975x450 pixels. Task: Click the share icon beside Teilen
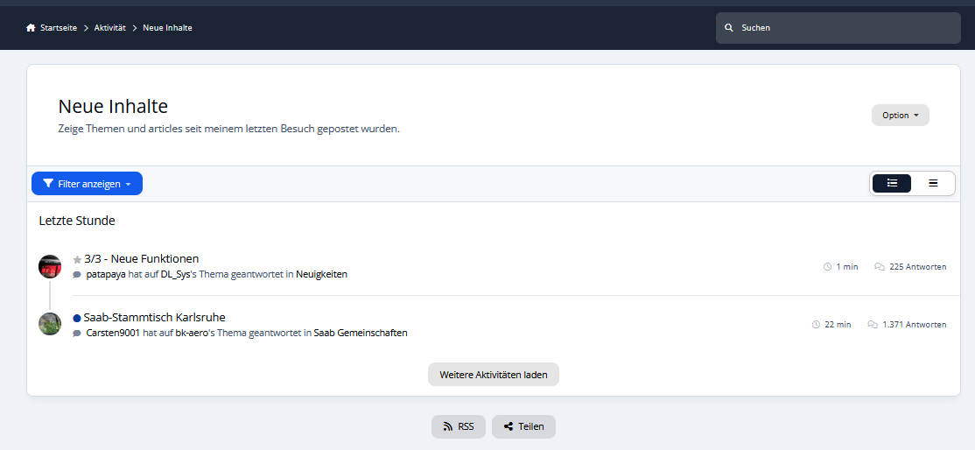pos(509,427)
